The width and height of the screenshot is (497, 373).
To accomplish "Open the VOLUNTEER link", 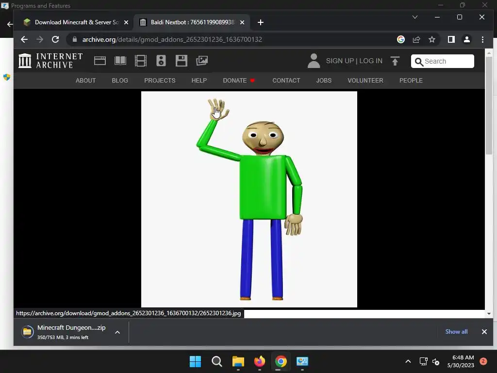I will 365,81.
